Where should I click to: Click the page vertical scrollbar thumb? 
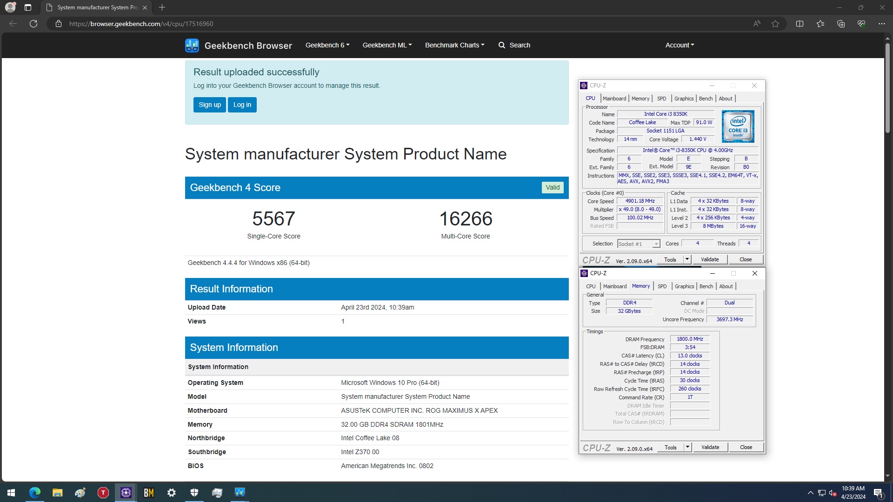coord(887,88)
